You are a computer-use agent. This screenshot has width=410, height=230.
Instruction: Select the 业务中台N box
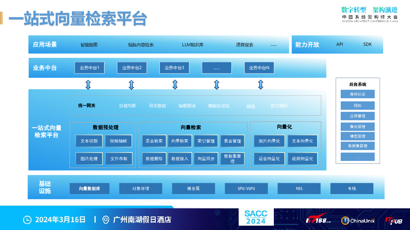point(259,68)
